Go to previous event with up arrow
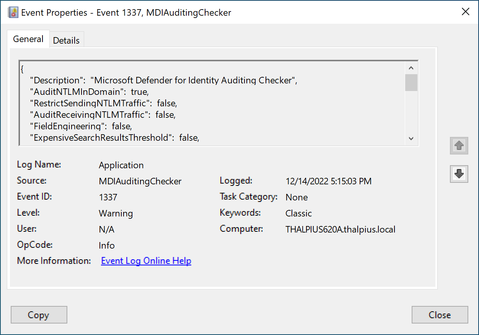479x335 pixels. click(x=459, y=145)
